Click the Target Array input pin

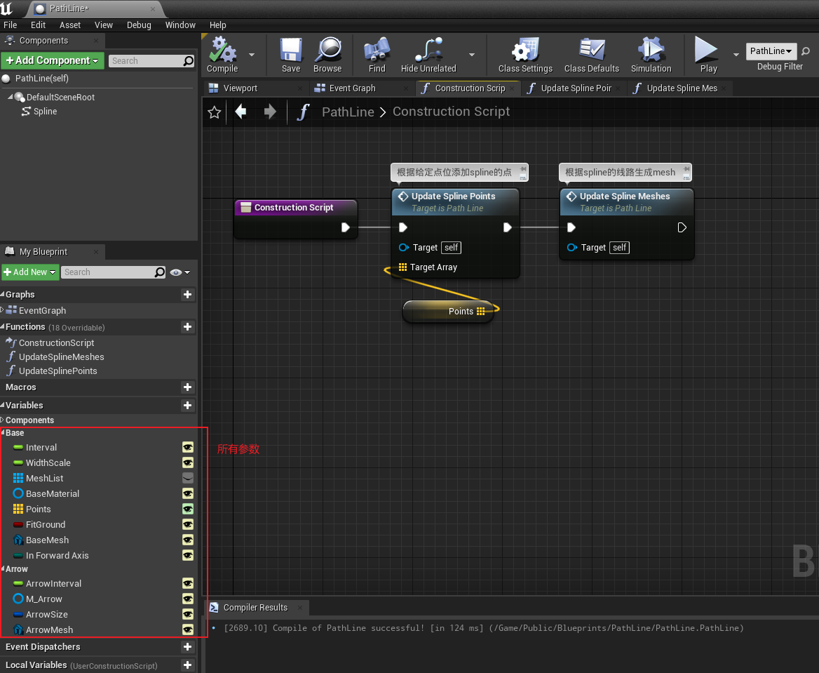pos(402,267)
